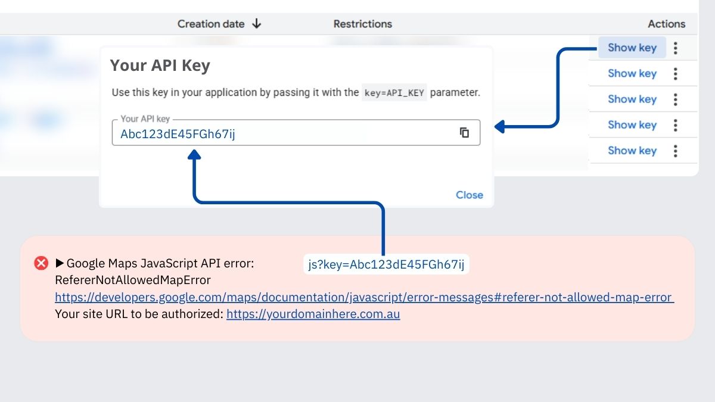The image size is (715, 402).
Task: Click the Restrictions column header
Action: [x=362, y=24]
